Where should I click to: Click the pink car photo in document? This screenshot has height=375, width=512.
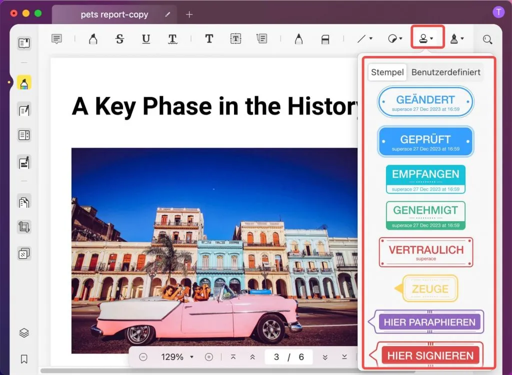pyautogui.click(x=214, y=251)
